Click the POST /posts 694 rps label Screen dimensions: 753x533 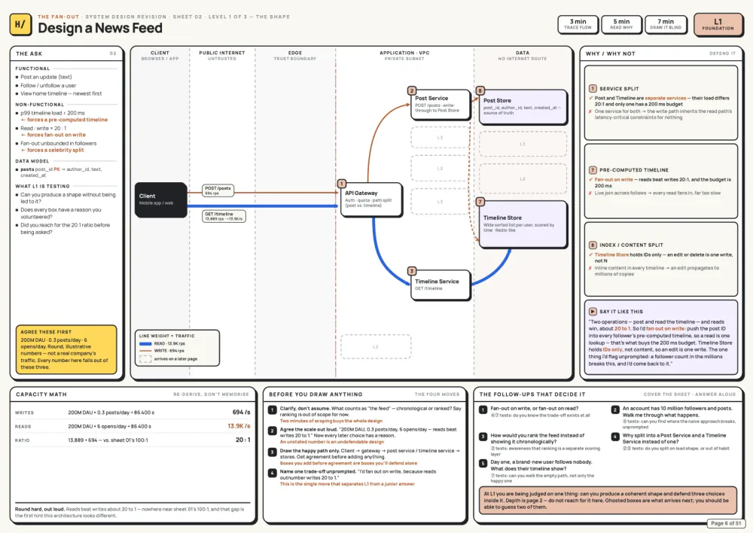point(218,190)
